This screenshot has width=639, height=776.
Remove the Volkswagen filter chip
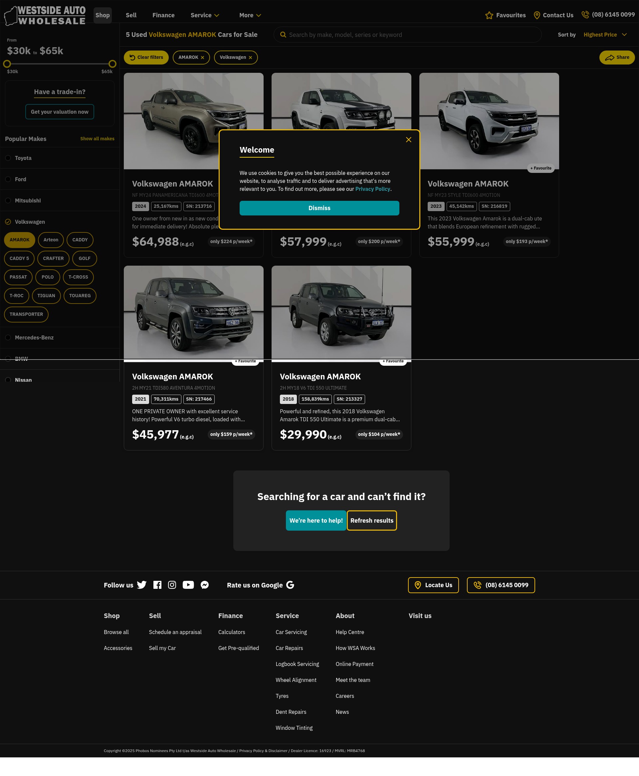250,58
